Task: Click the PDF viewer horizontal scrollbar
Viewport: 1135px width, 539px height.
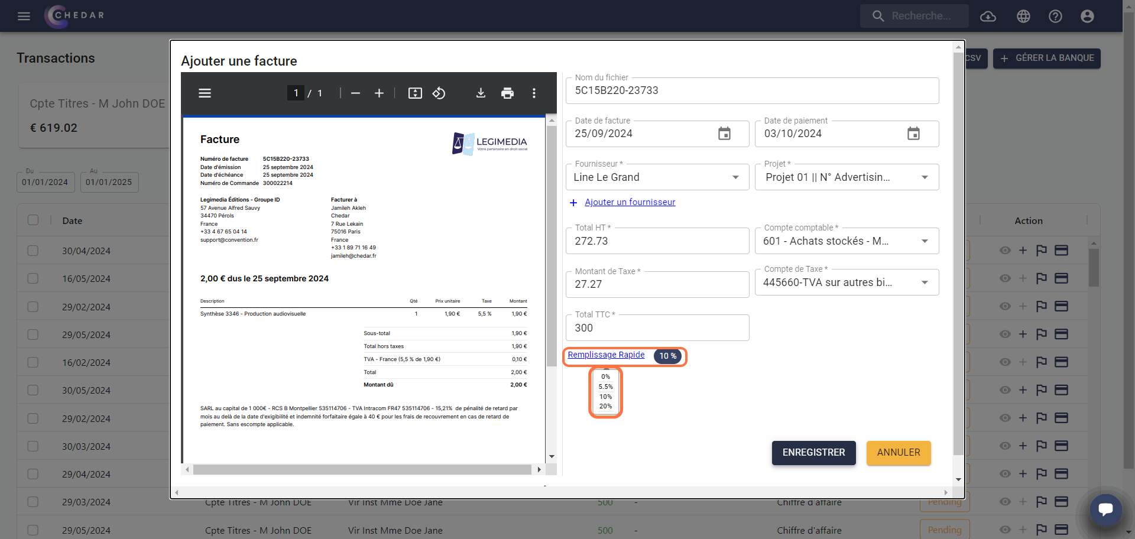Action: pyautogui.click(x=362, y=470)
